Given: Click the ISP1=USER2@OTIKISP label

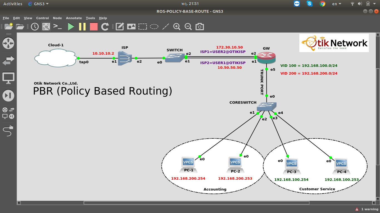Looking at the screenshot, I should pos(223,52).
